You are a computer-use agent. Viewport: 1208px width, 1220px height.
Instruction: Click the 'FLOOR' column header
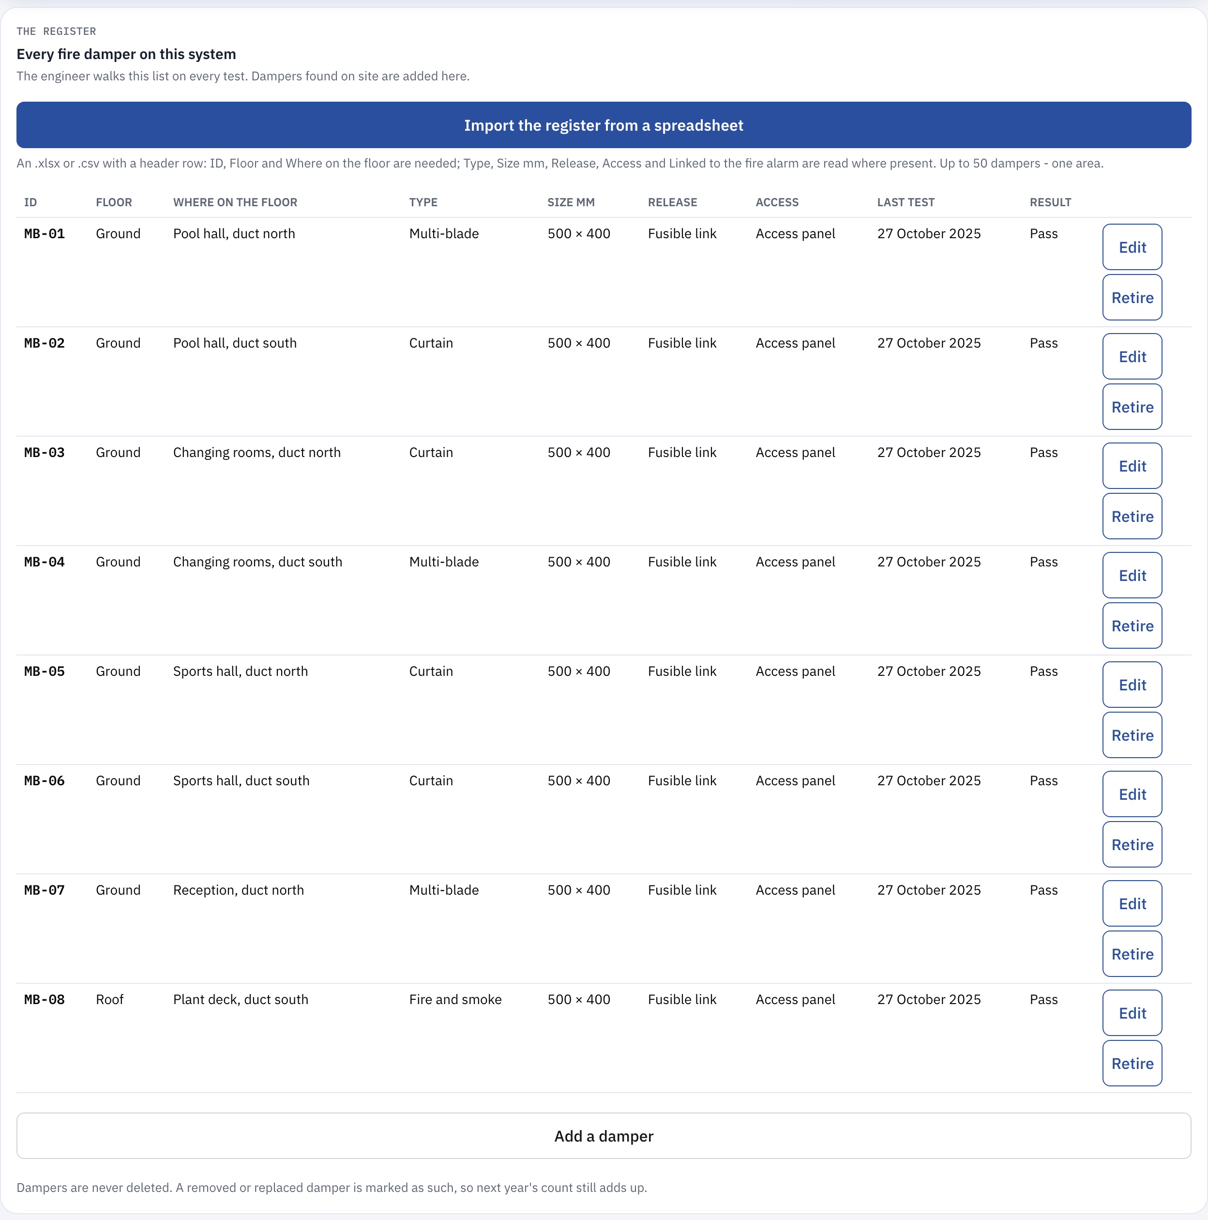(x=114, y=202)
